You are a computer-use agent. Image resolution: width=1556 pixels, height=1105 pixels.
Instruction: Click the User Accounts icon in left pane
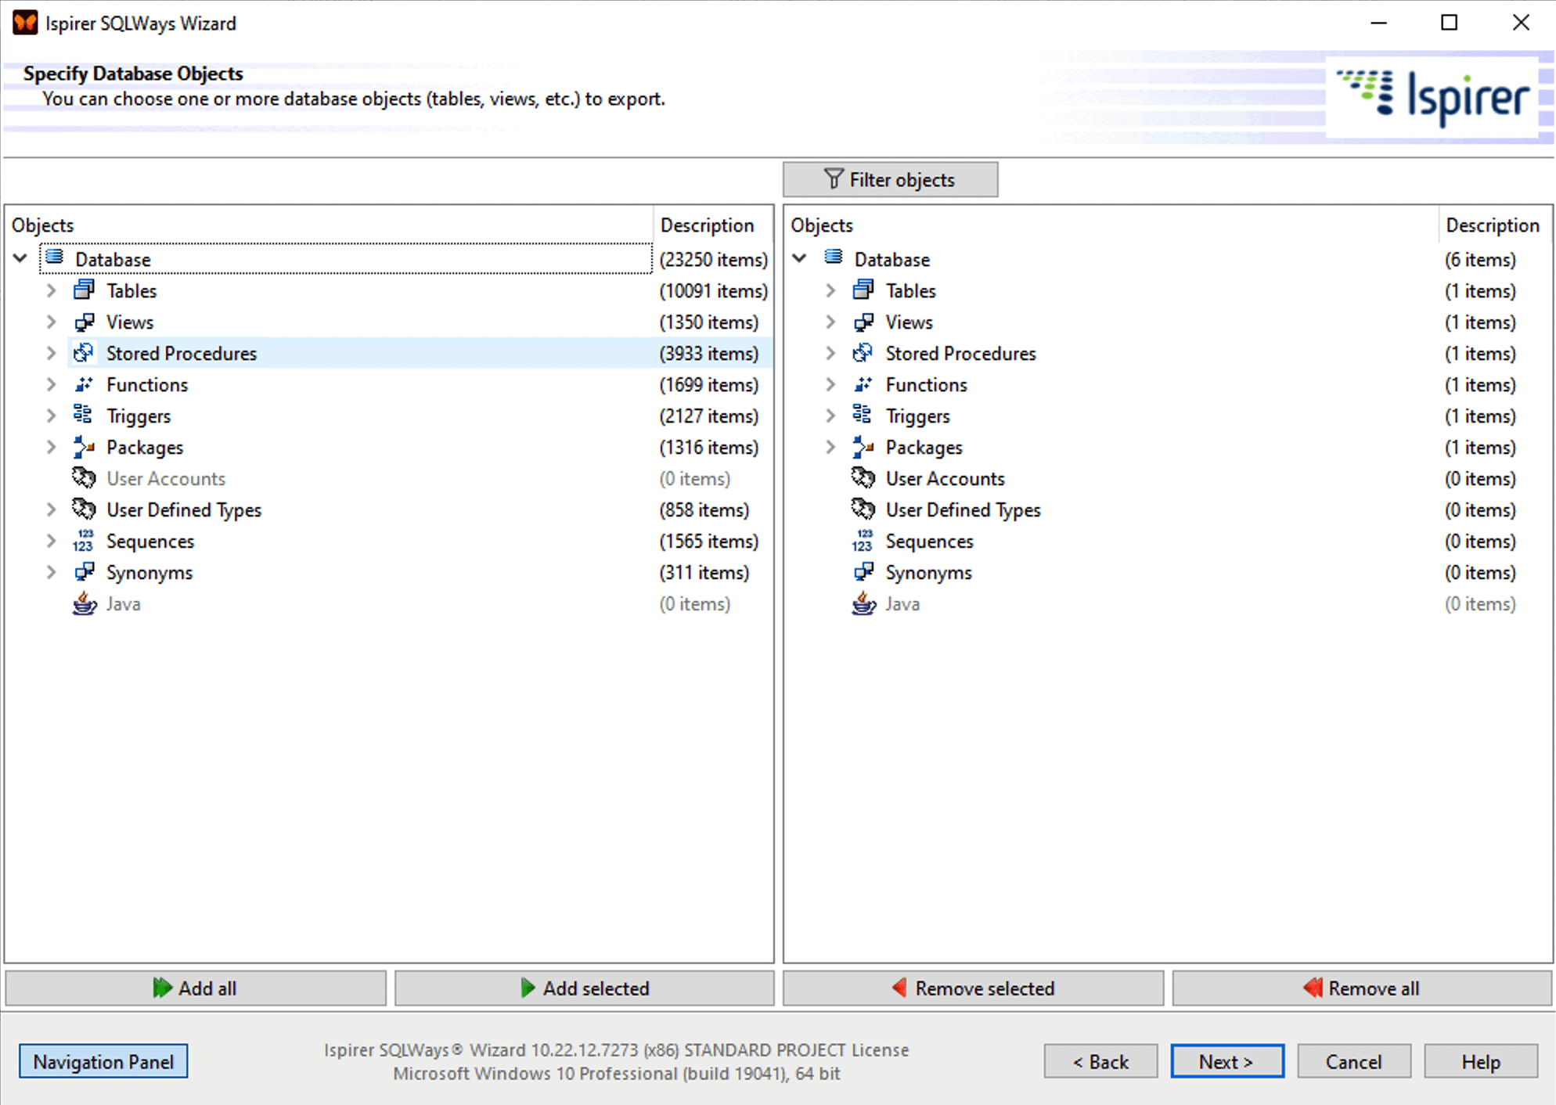[84, 477]
